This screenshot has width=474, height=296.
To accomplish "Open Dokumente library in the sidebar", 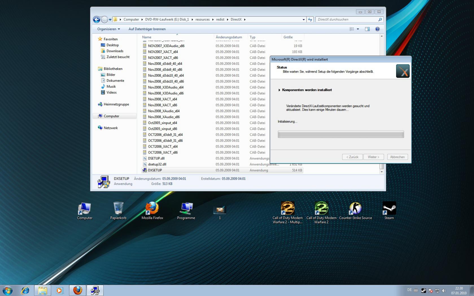I will [115, 81].
